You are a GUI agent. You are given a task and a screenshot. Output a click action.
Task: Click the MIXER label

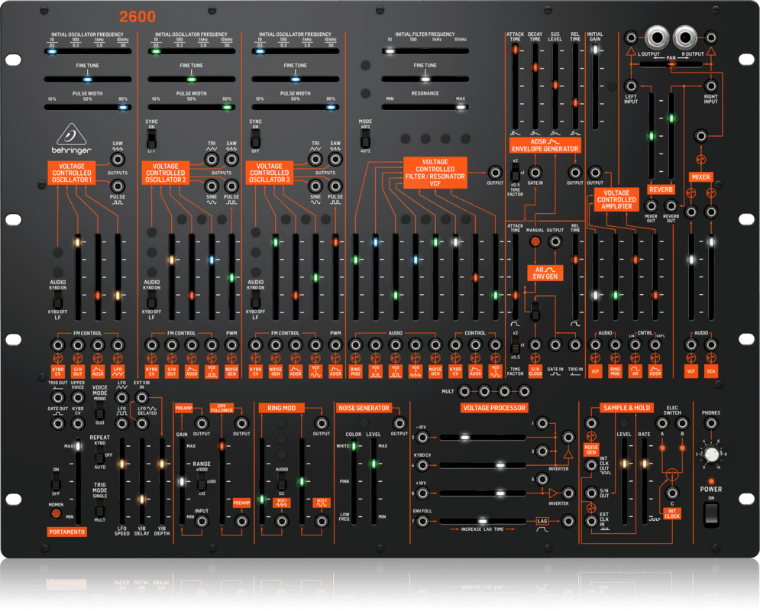coord(700,177)
